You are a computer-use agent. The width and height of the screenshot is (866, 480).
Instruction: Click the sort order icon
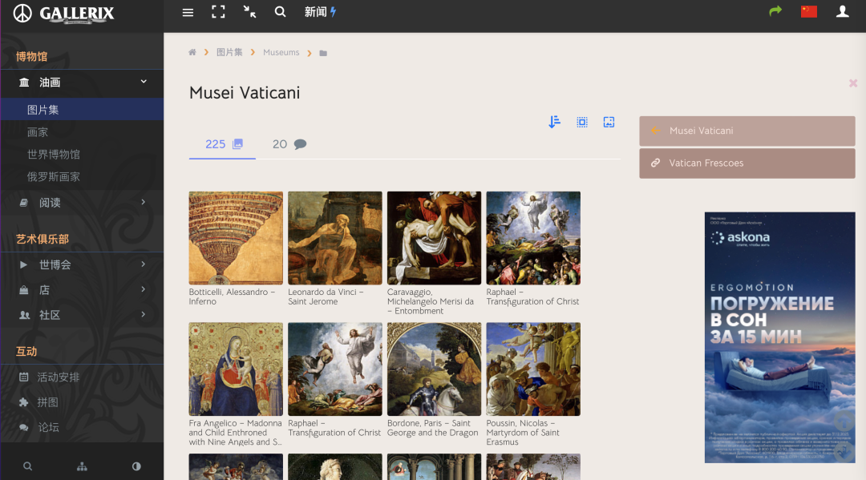(x=555, y=122)
